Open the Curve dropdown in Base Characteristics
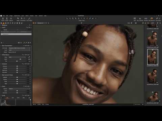 pos(20,50)
